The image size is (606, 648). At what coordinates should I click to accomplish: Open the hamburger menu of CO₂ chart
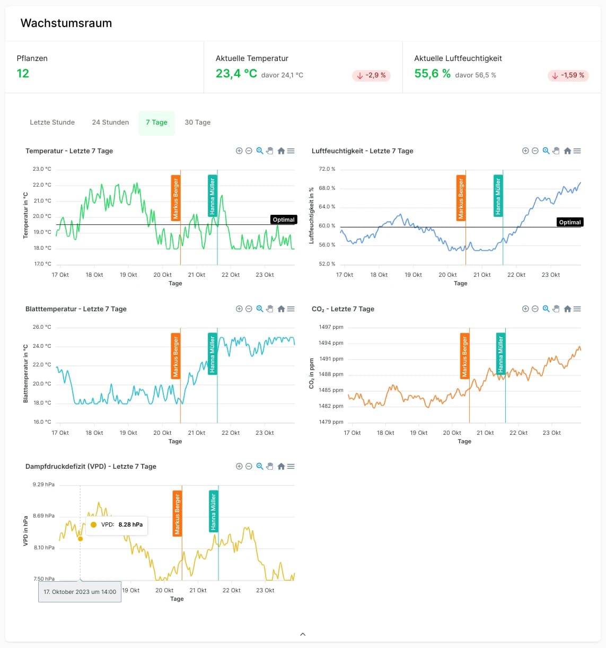click(577, 309)
